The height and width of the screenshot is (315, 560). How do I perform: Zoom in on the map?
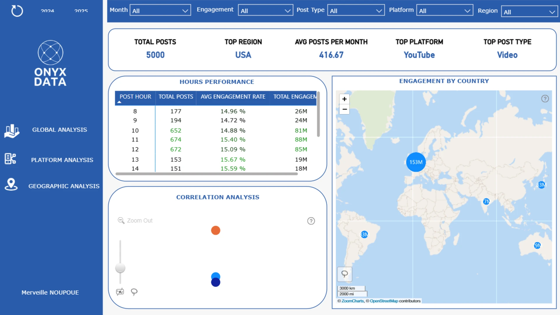point(344,99)
